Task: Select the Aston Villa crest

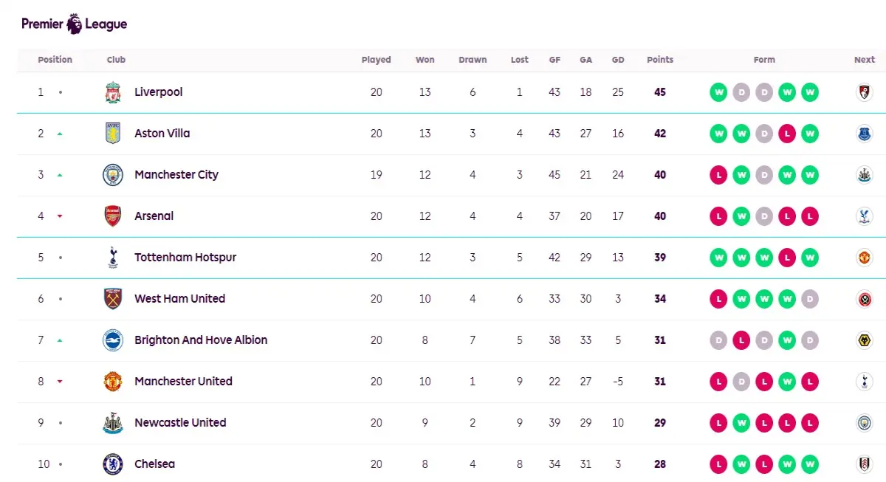Action: (112, 134)
